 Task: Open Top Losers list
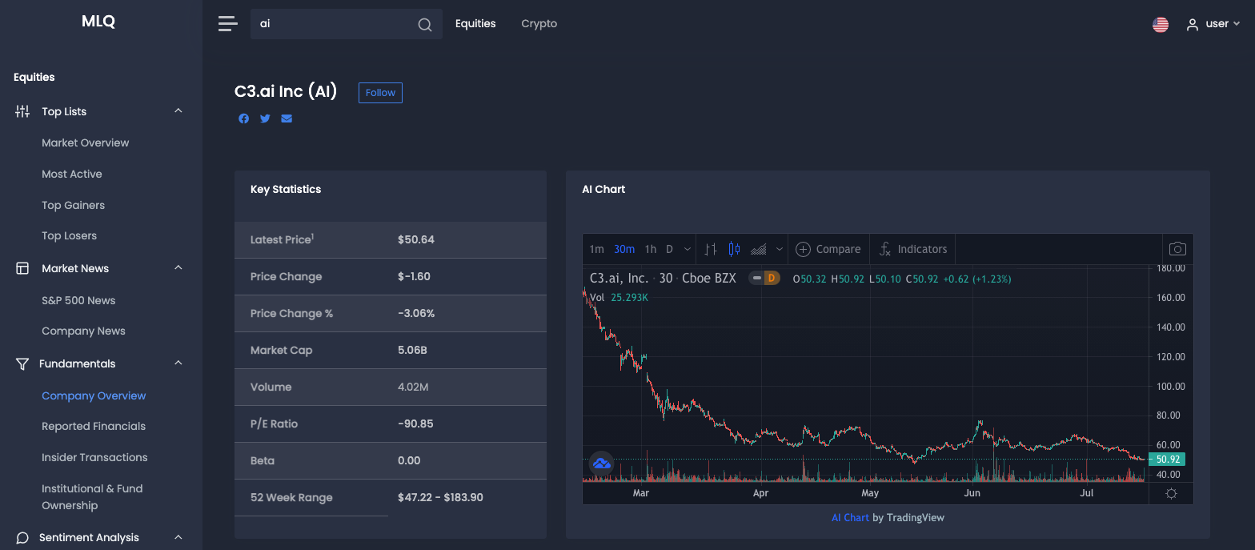pyautogui.click(x=70, y=235)
